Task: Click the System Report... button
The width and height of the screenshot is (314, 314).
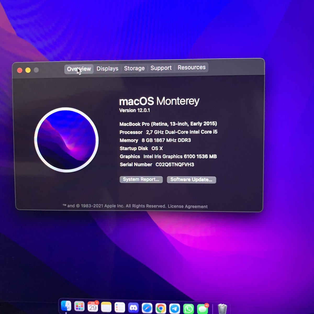Action: (141, 180)
